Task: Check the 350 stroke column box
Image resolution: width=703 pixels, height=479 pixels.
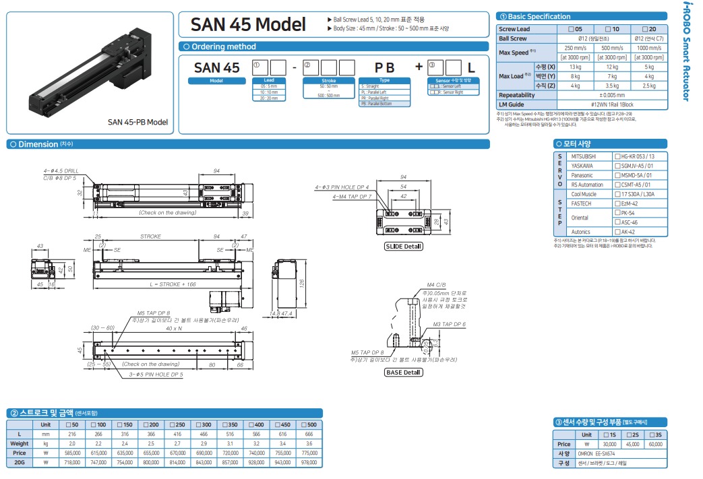Action: [x=225, y=425]
